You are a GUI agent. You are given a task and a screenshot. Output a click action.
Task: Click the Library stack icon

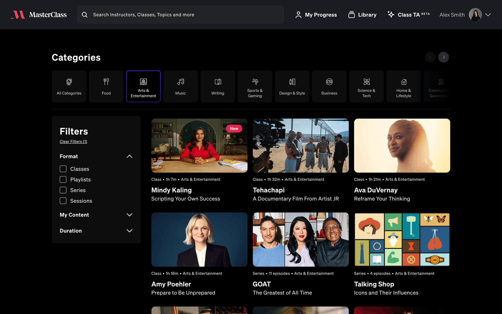coord(352,15)
